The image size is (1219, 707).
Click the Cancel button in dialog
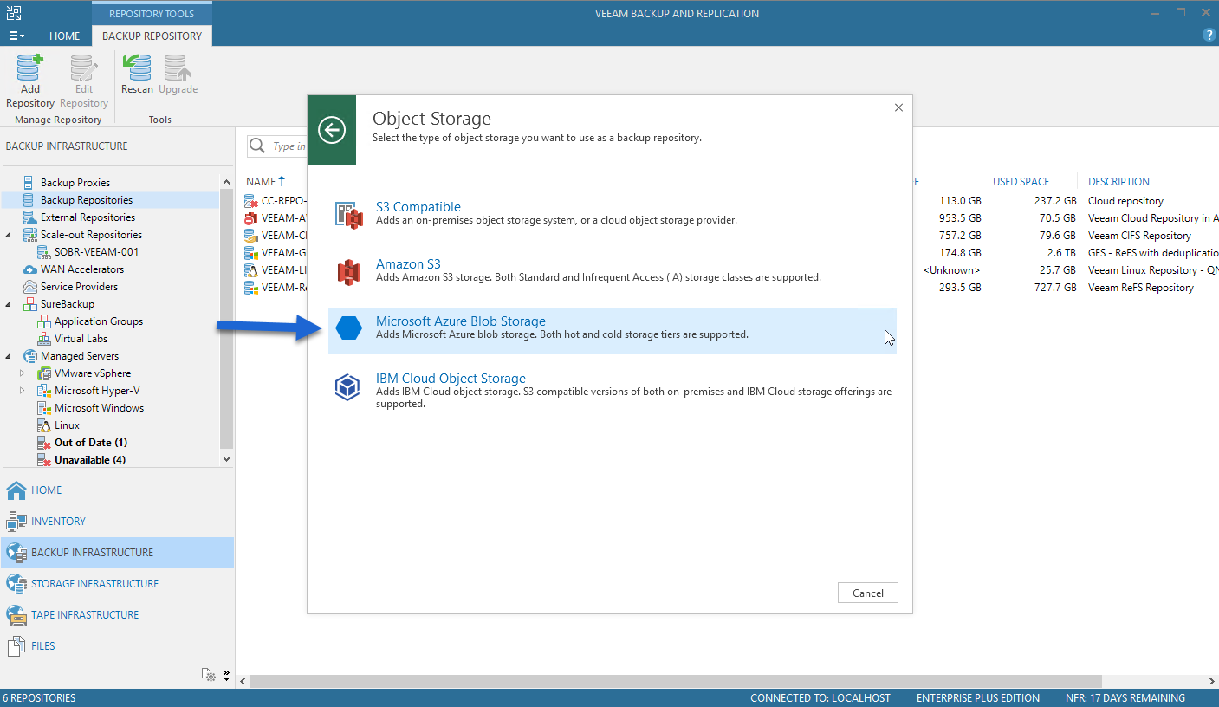tap(868, 593)
